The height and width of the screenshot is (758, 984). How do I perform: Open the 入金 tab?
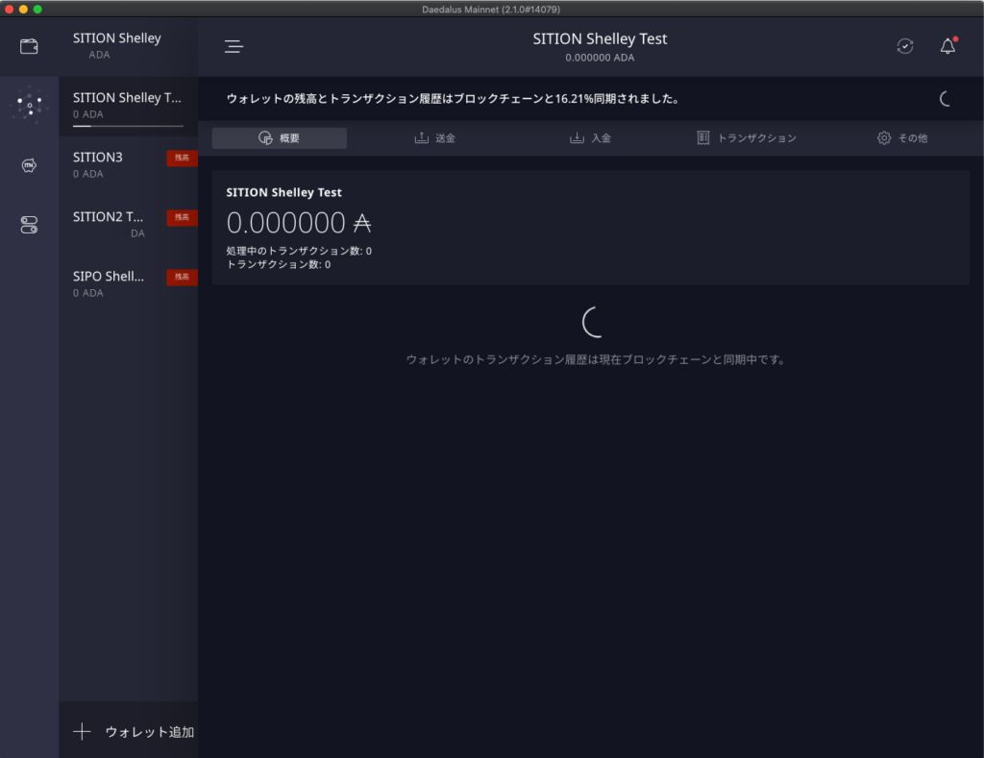point(590,138)
